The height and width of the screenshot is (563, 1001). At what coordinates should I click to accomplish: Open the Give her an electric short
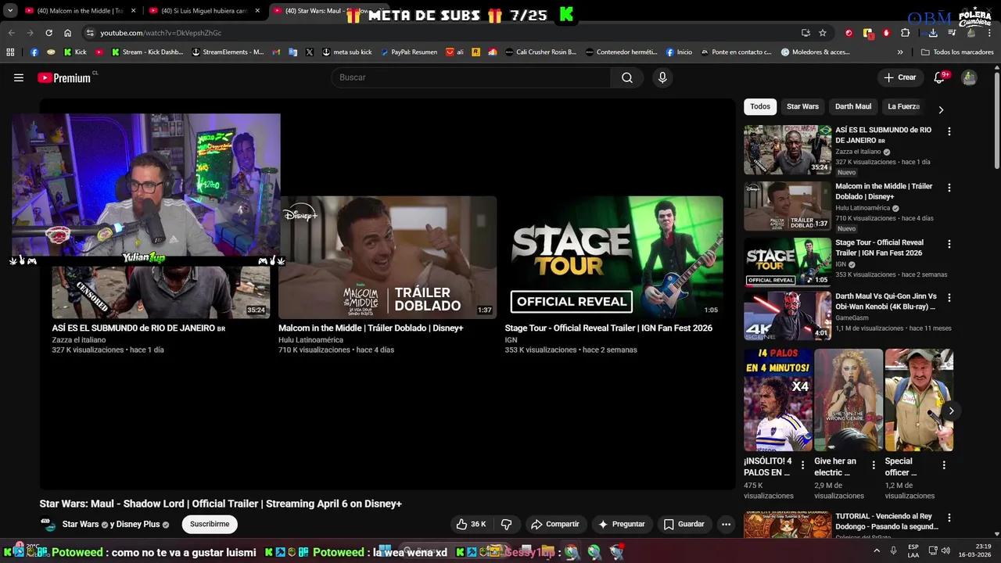click(x=849, y=400)
